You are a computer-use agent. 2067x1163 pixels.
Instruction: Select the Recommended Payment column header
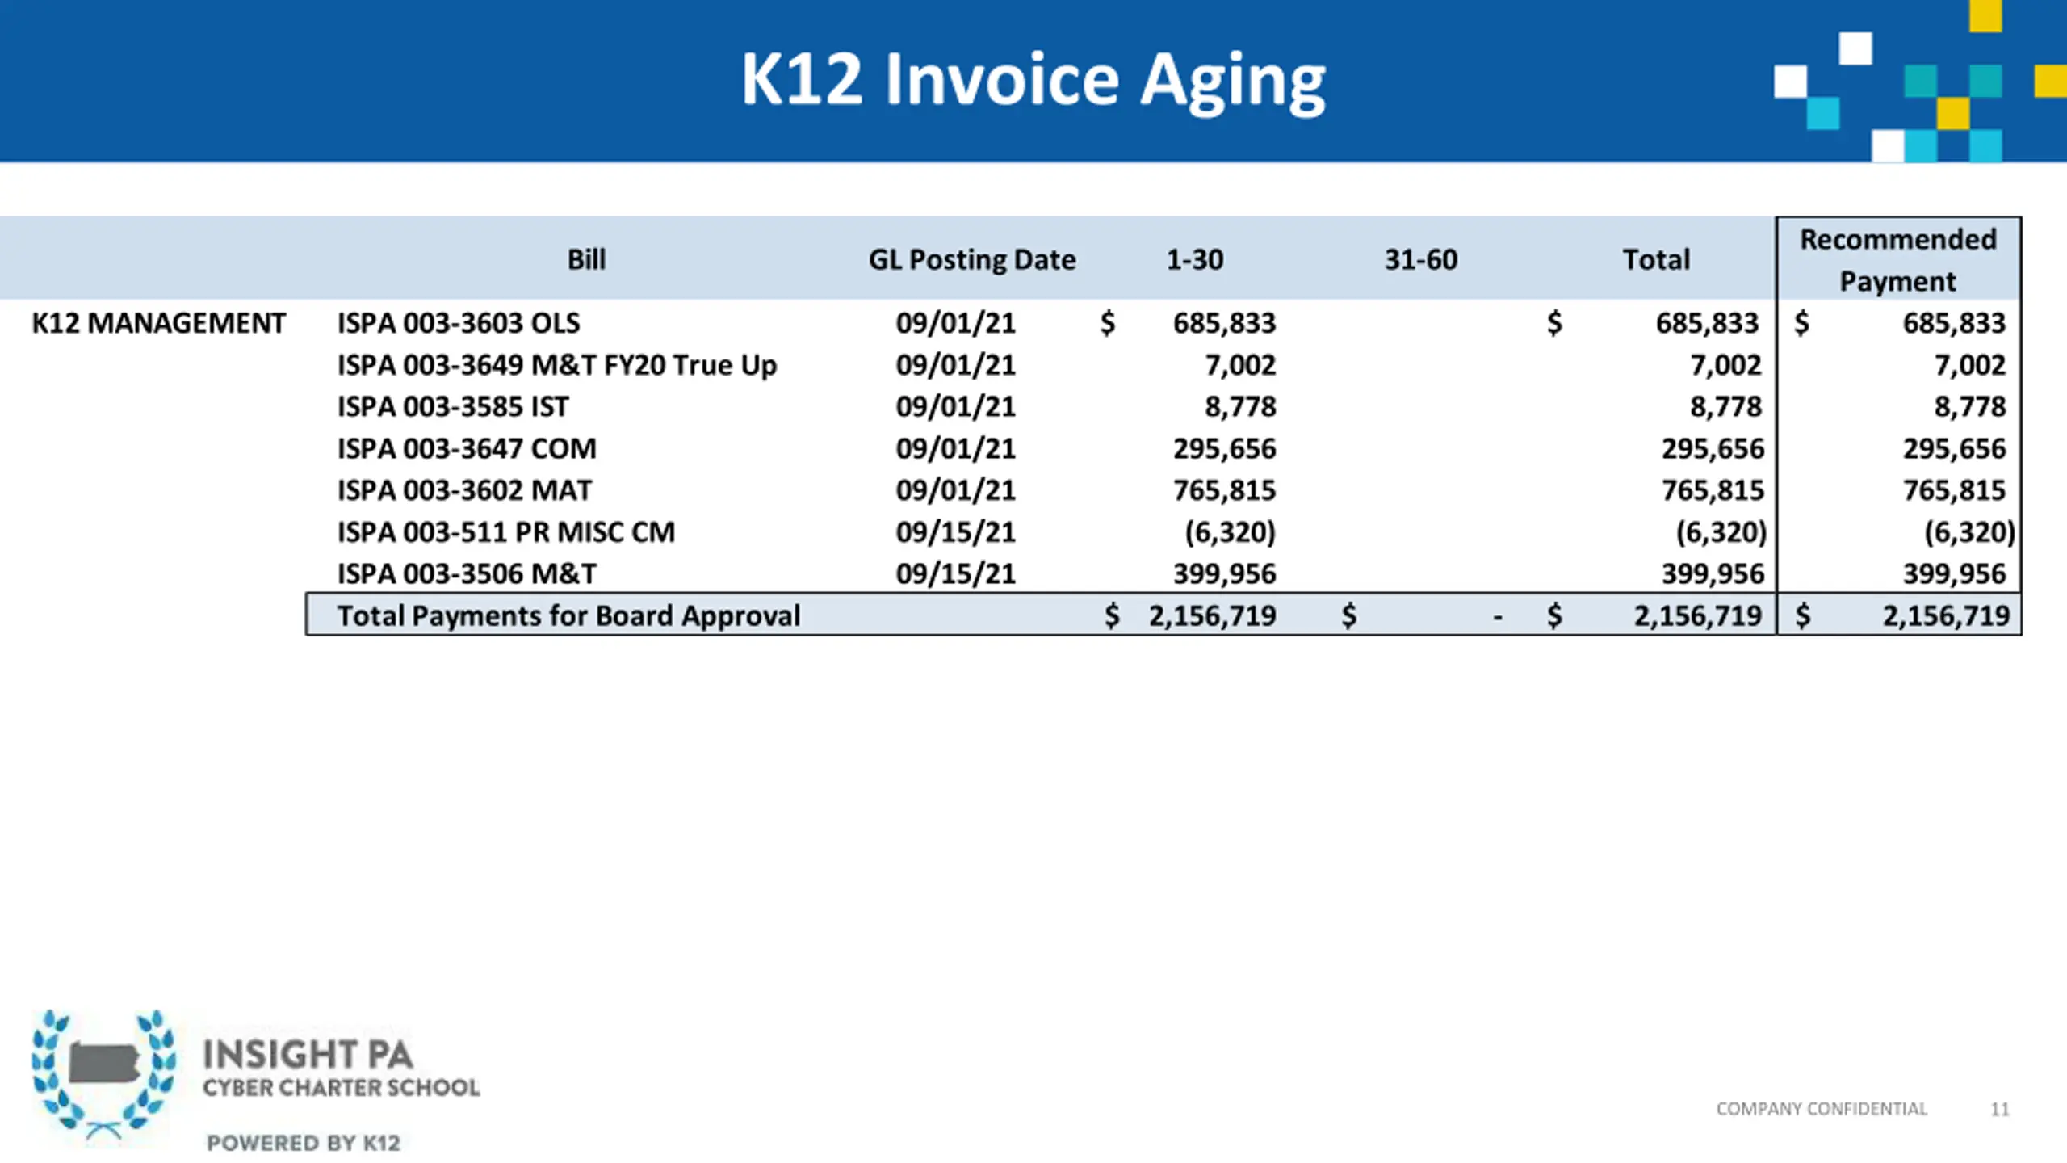tap(1898, 260)
